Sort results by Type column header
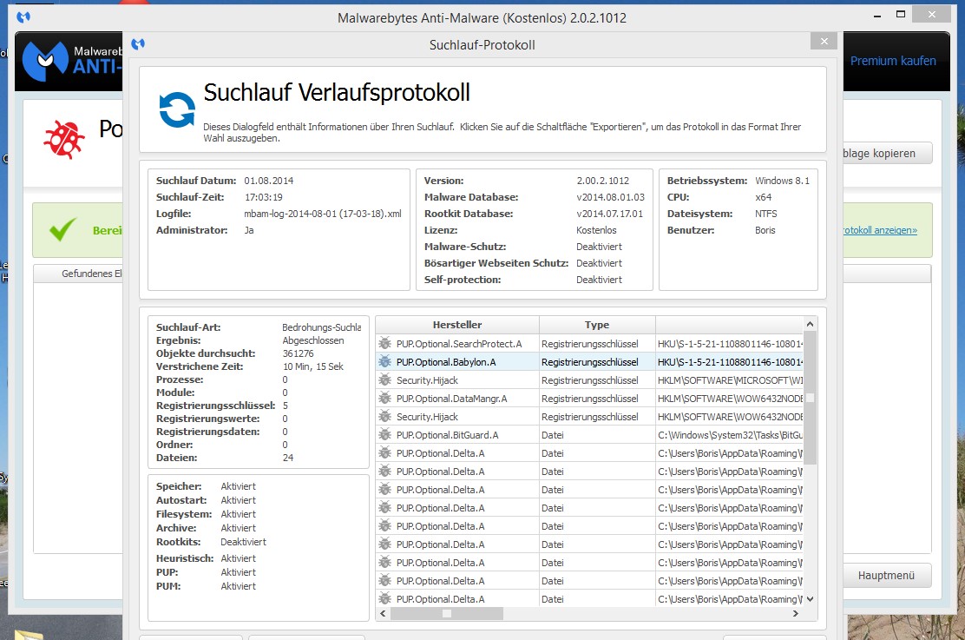Image resolution: width=965 pixels, height=640 pixels. point(597,325)
